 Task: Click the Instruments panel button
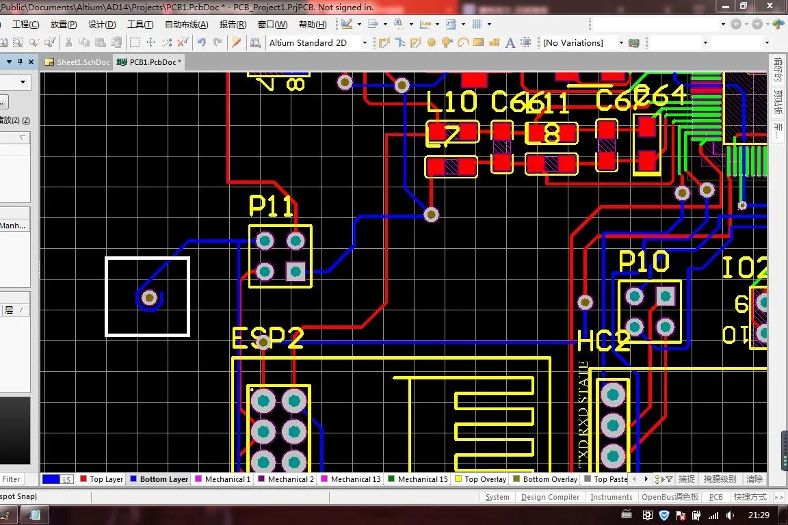coord(611,497)
